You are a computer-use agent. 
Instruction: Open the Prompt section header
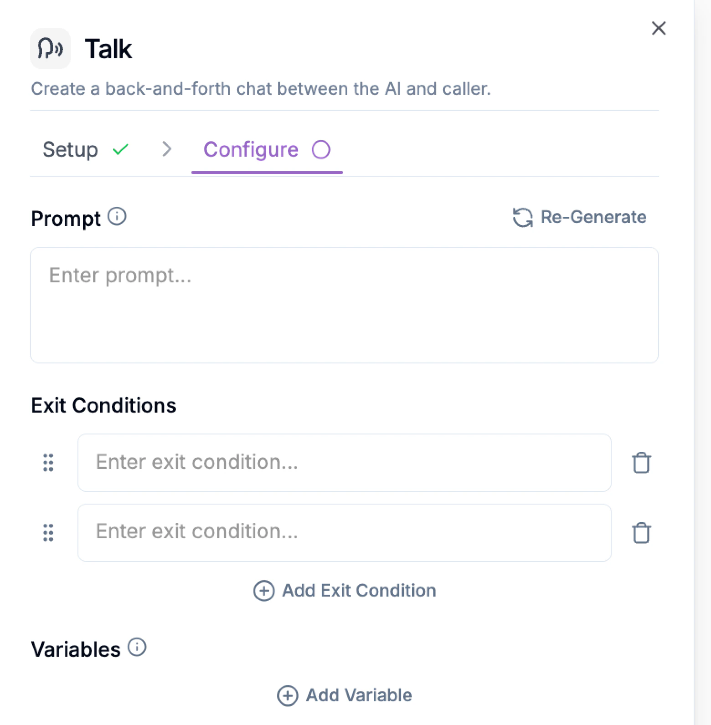coord(66,218)
